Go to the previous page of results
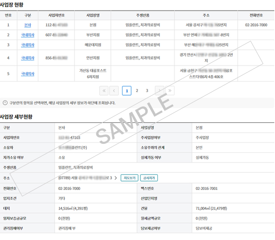 click(x=115, y=91)
